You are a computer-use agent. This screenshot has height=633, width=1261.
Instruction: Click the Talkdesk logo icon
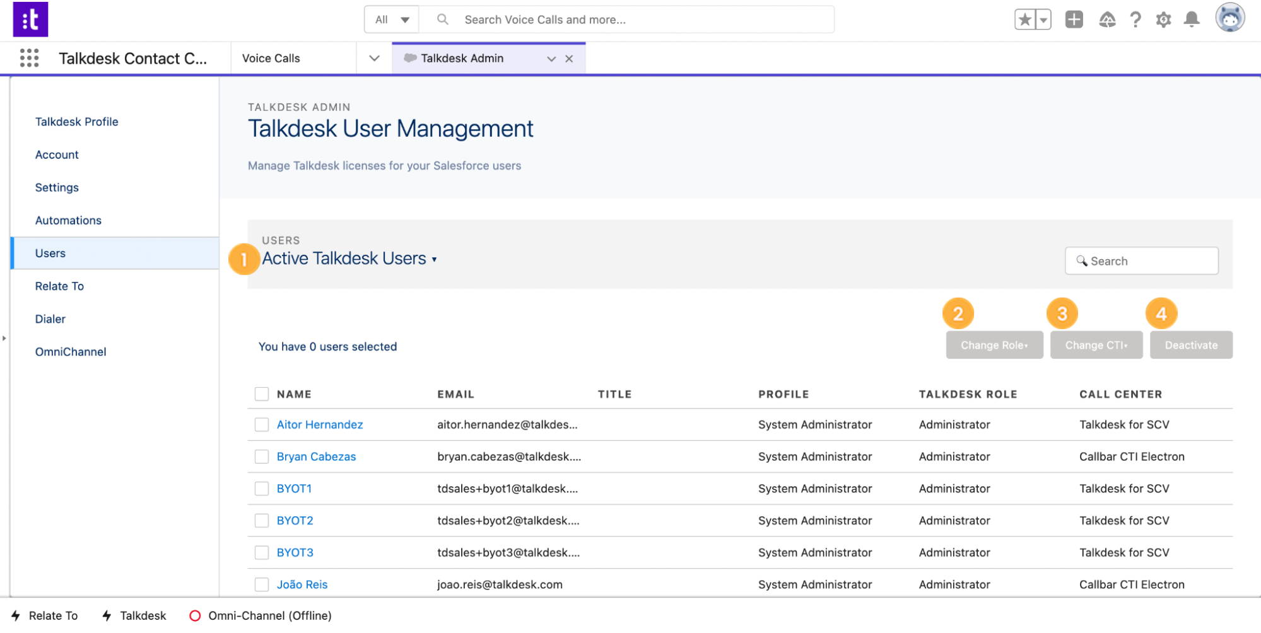[30, 20]
